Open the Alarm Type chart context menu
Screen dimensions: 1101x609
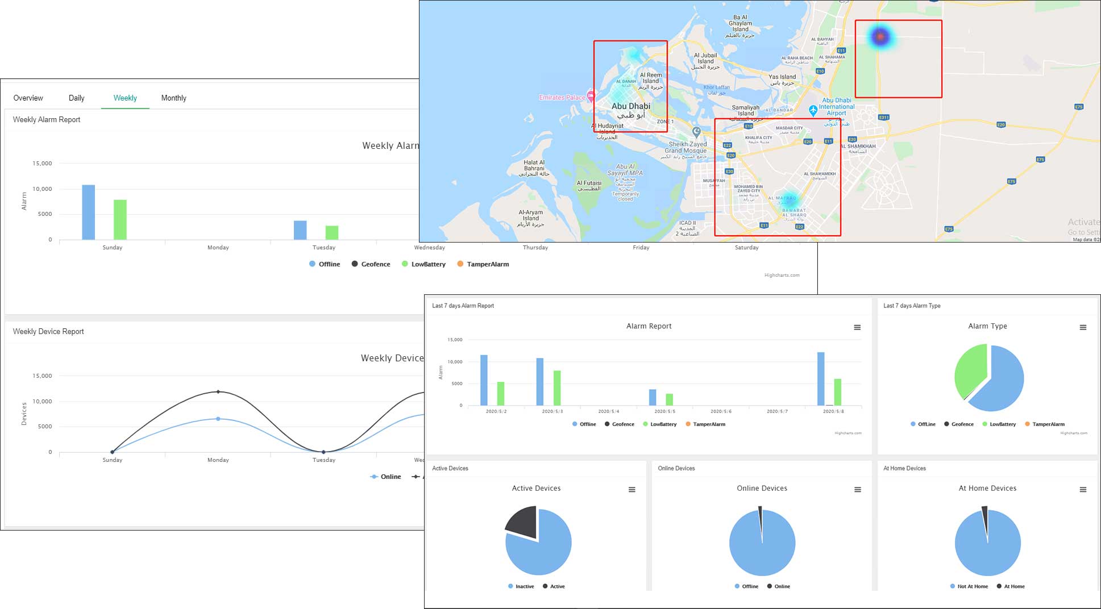(x=1083, y=327)
